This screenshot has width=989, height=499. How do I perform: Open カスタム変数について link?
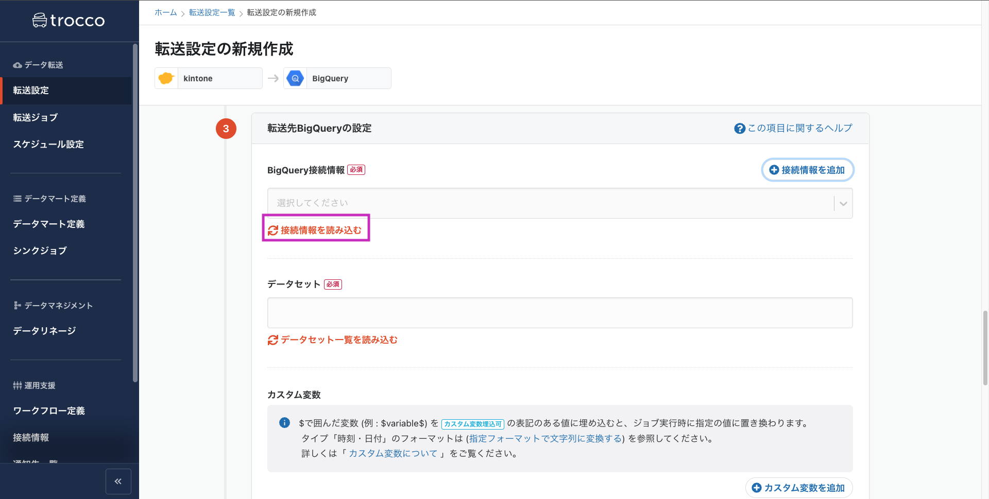tap(393, 453)
